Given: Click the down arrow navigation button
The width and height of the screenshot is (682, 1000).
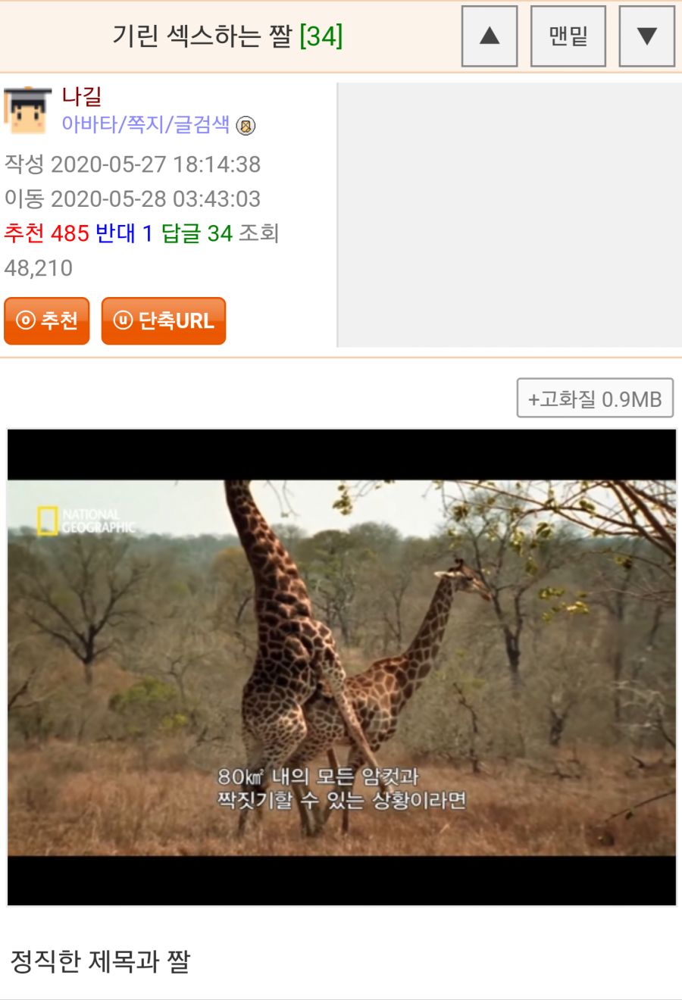Looking at the screenshot, I should pos(646,36).
